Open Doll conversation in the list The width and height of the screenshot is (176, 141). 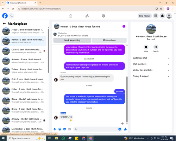tap(24, 81)
